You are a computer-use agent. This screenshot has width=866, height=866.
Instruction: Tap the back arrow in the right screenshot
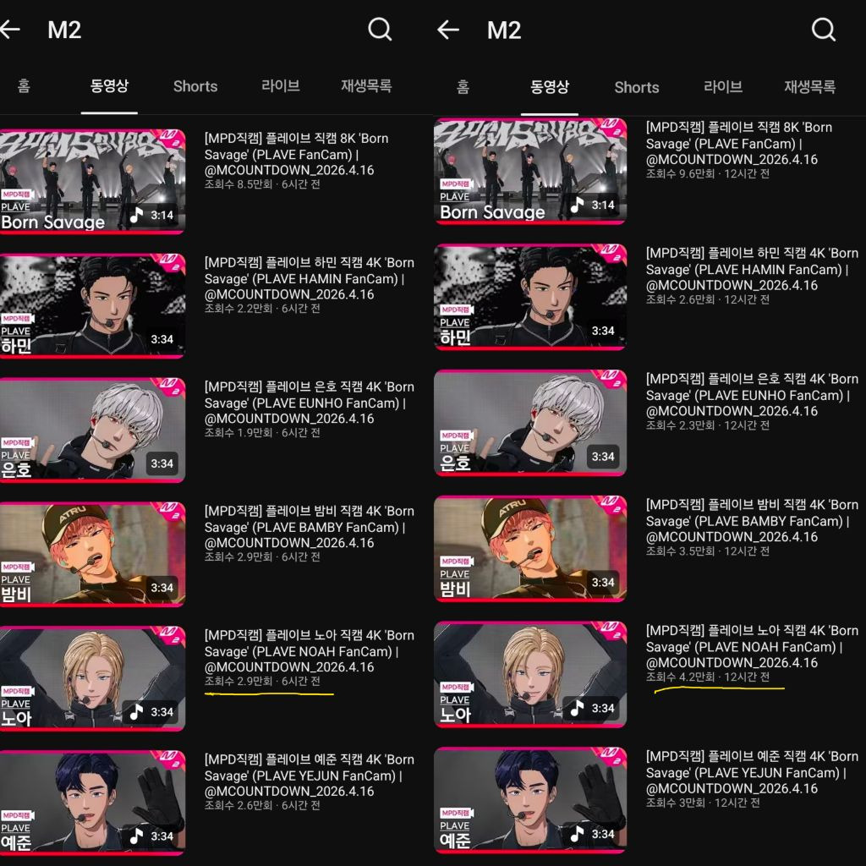[448, 30]
